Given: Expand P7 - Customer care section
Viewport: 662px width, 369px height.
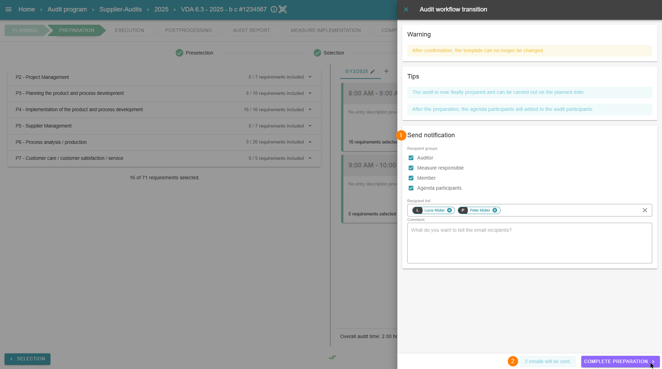Looking at the screenshot, I should pos(310,158).
